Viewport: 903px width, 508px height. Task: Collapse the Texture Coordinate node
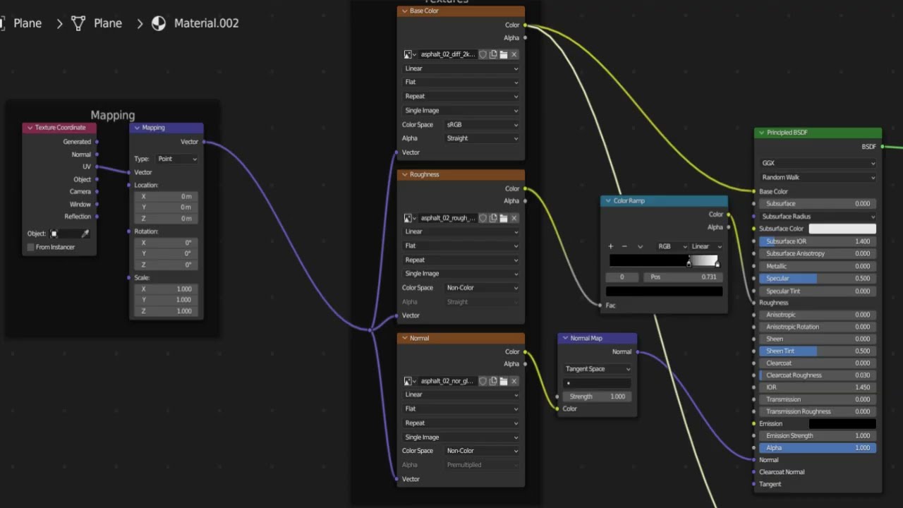click(x=30, y=128)
